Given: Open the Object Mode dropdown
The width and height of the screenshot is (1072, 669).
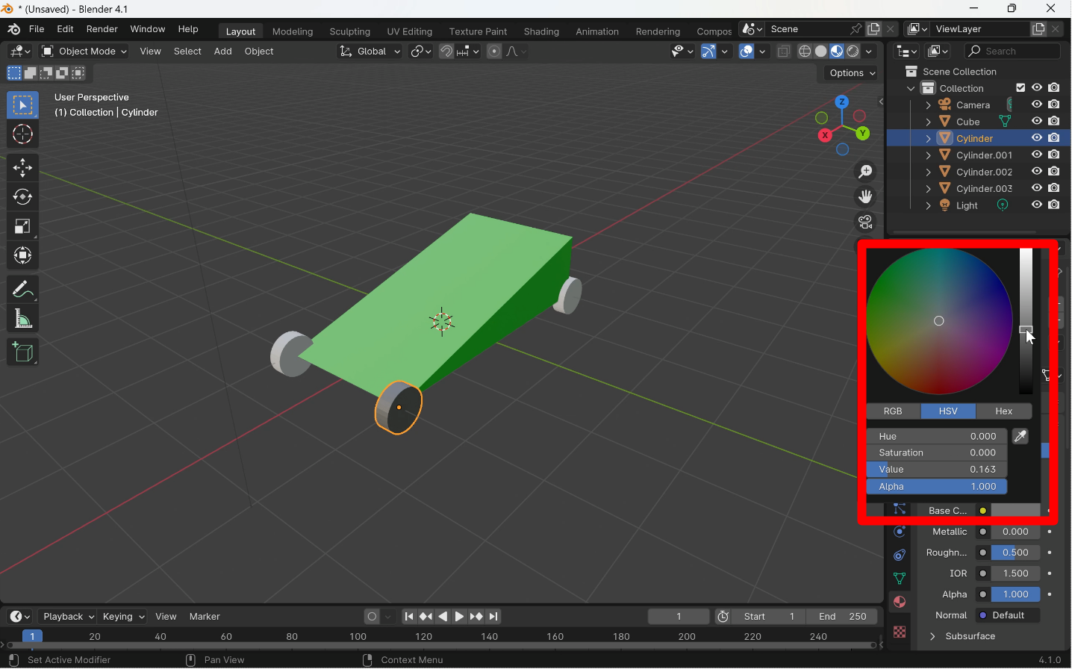Looking at the screenshot, I should tap(84, 52).
